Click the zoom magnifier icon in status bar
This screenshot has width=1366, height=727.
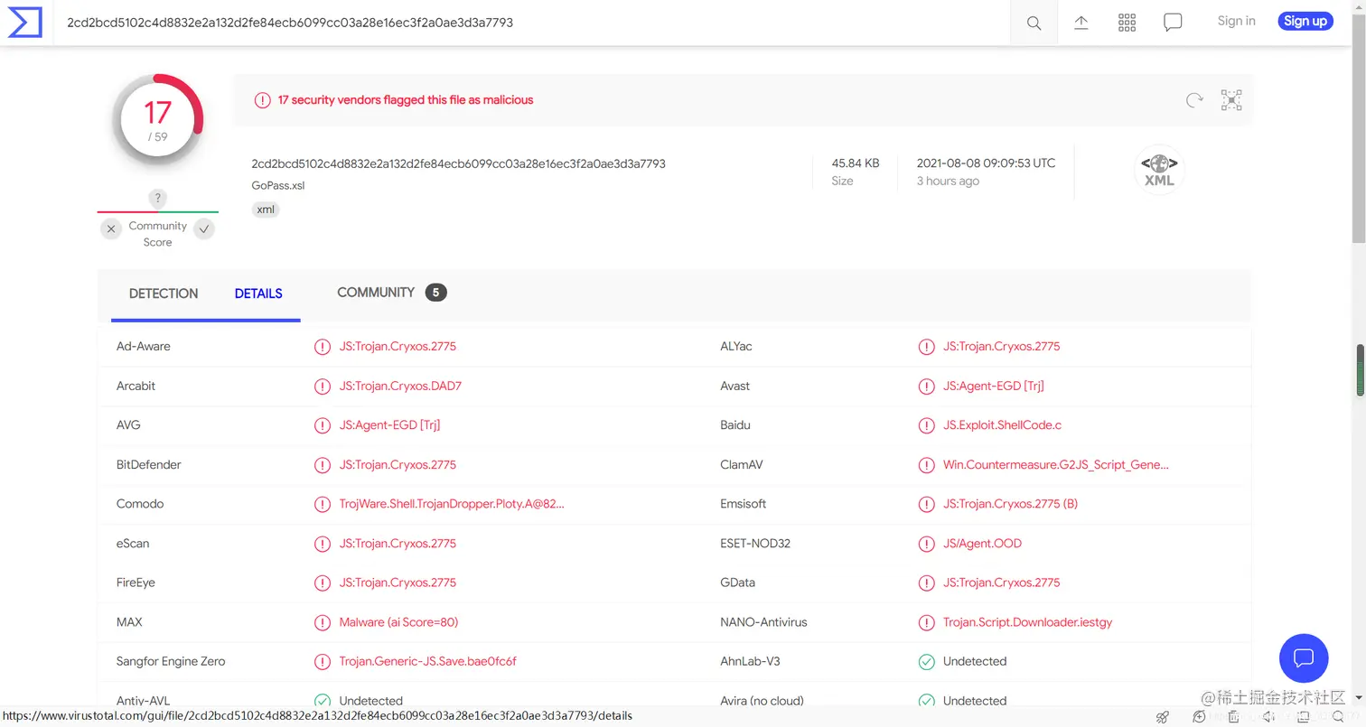[x=1339, y=717]
